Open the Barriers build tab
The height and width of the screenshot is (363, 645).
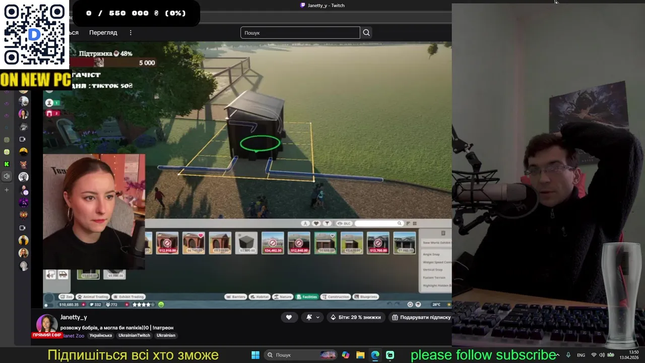tap(235, 296)
